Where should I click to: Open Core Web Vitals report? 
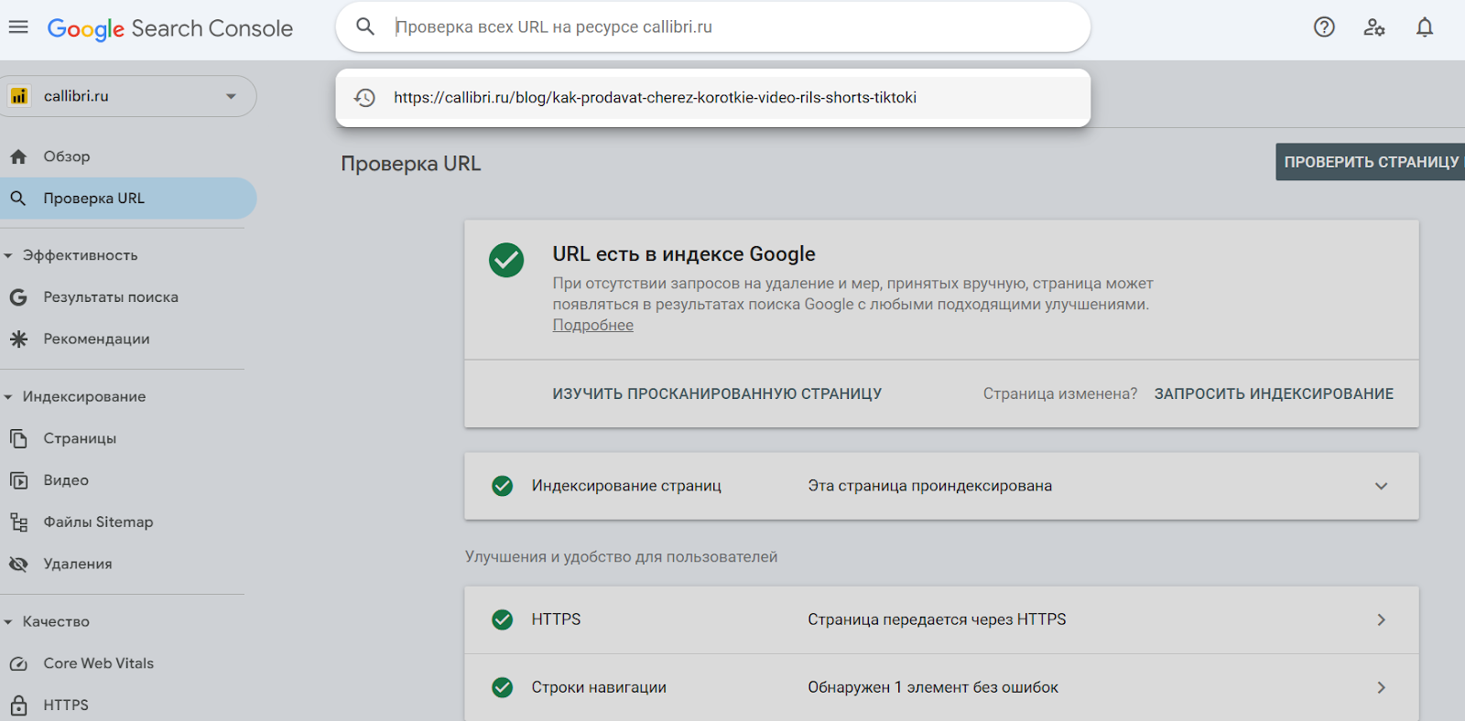(98, 663)
